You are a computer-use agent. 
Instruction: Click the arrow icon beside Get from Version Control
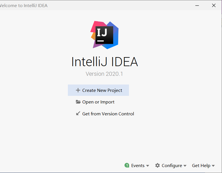[78, 113]
